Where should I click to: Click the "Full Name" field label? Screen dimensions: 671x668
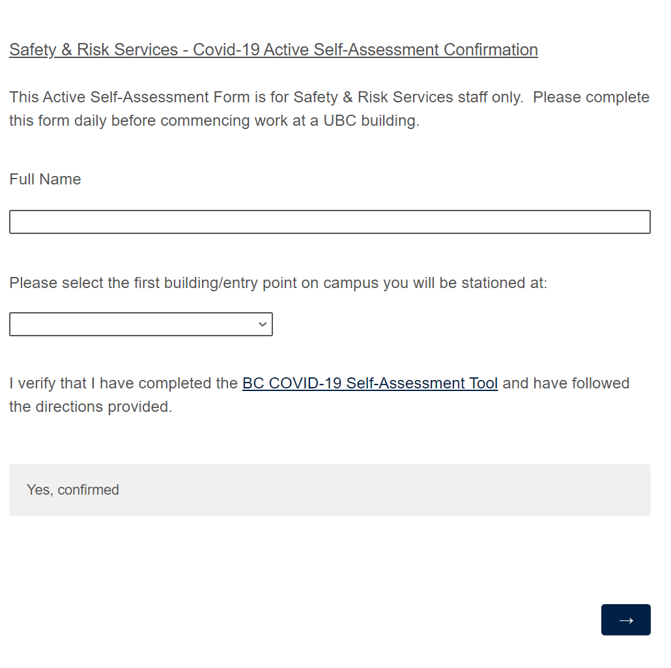point(45,179)
